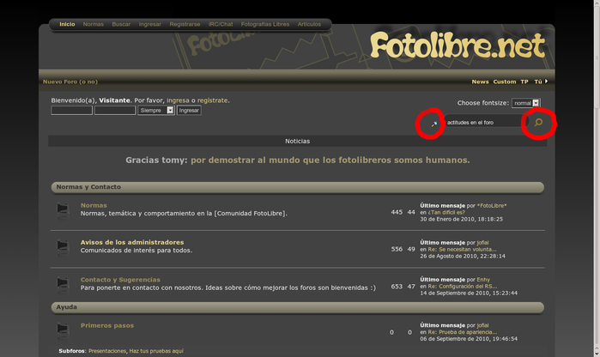Open the Normas forum board title
This screenshot has height=357, width=600.
94,205
